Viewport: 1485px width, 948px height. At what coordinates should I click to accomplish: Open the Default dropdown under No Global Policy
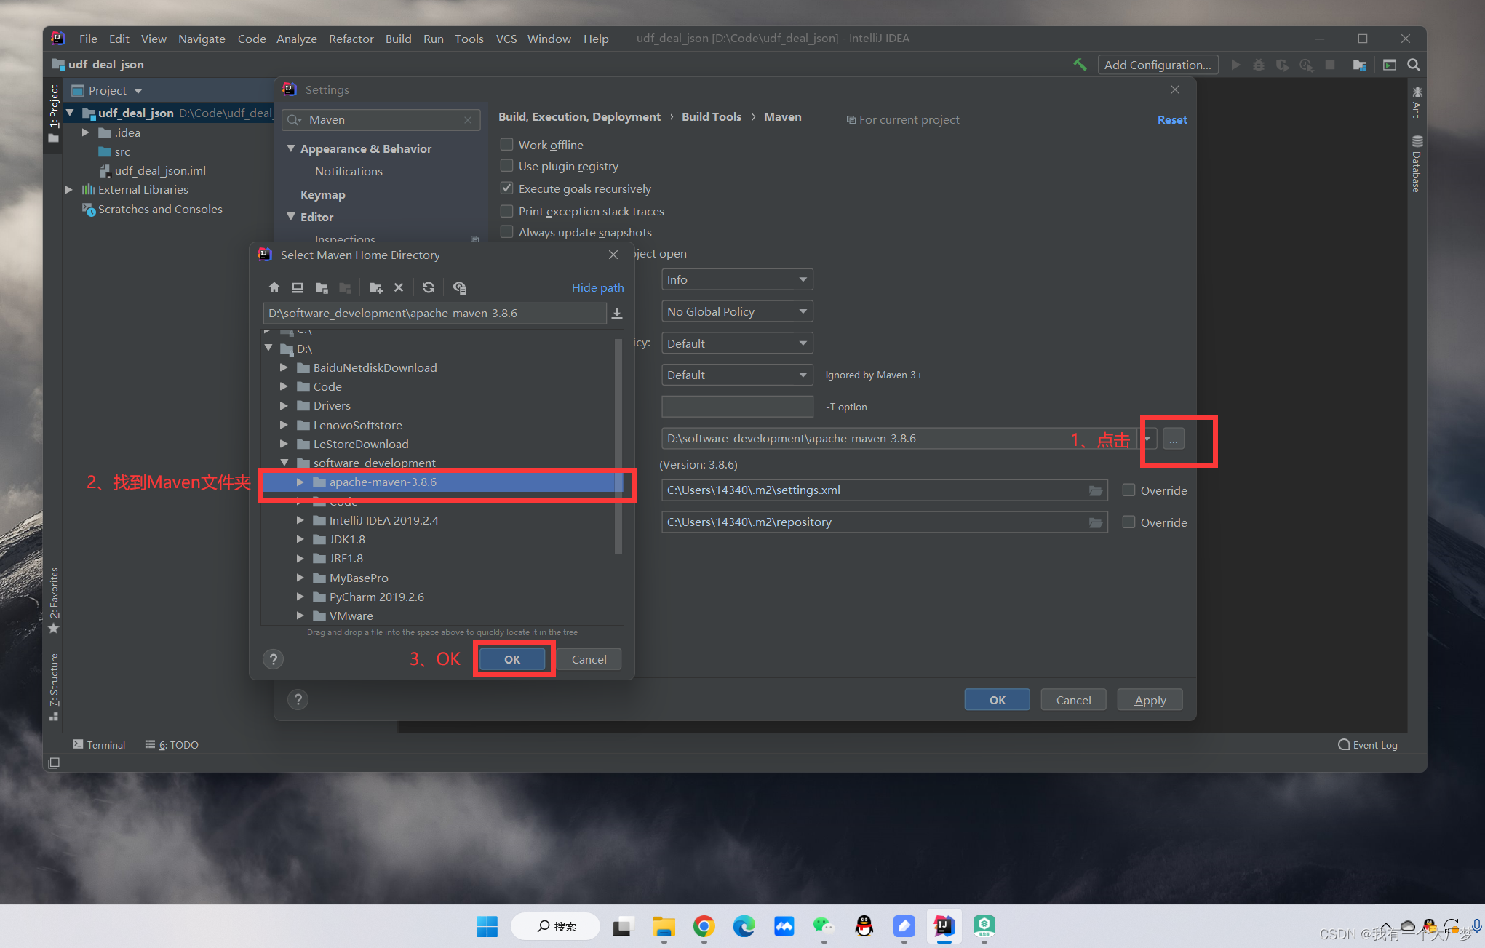point(737,343)
